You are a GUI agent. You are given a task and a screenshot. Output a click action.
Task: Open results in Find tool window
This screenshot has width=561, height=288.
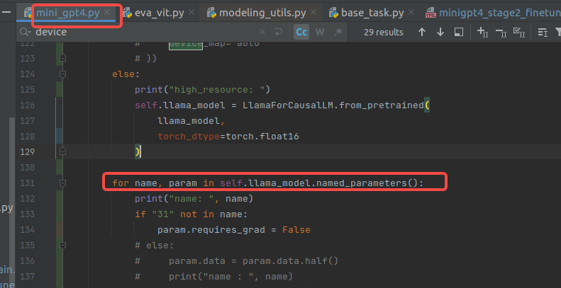coord(459,32)
